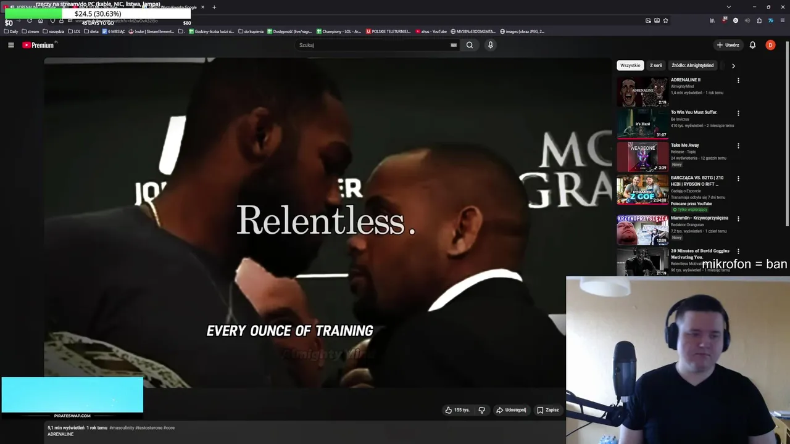This screenshot has width=790, height=444.
Task: Open a new browser tab with plus
Action: pos(214,7)
